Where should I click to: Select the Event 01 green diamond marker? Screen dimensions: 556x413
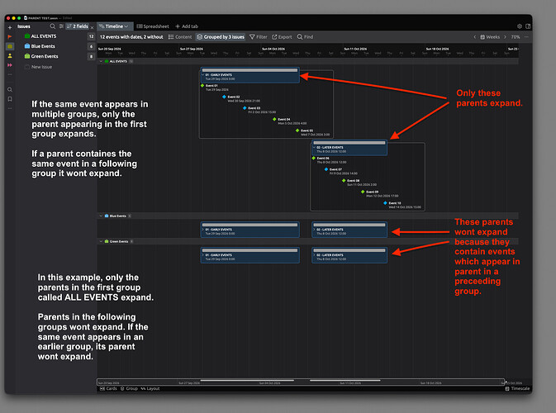[x=202, y=85]
